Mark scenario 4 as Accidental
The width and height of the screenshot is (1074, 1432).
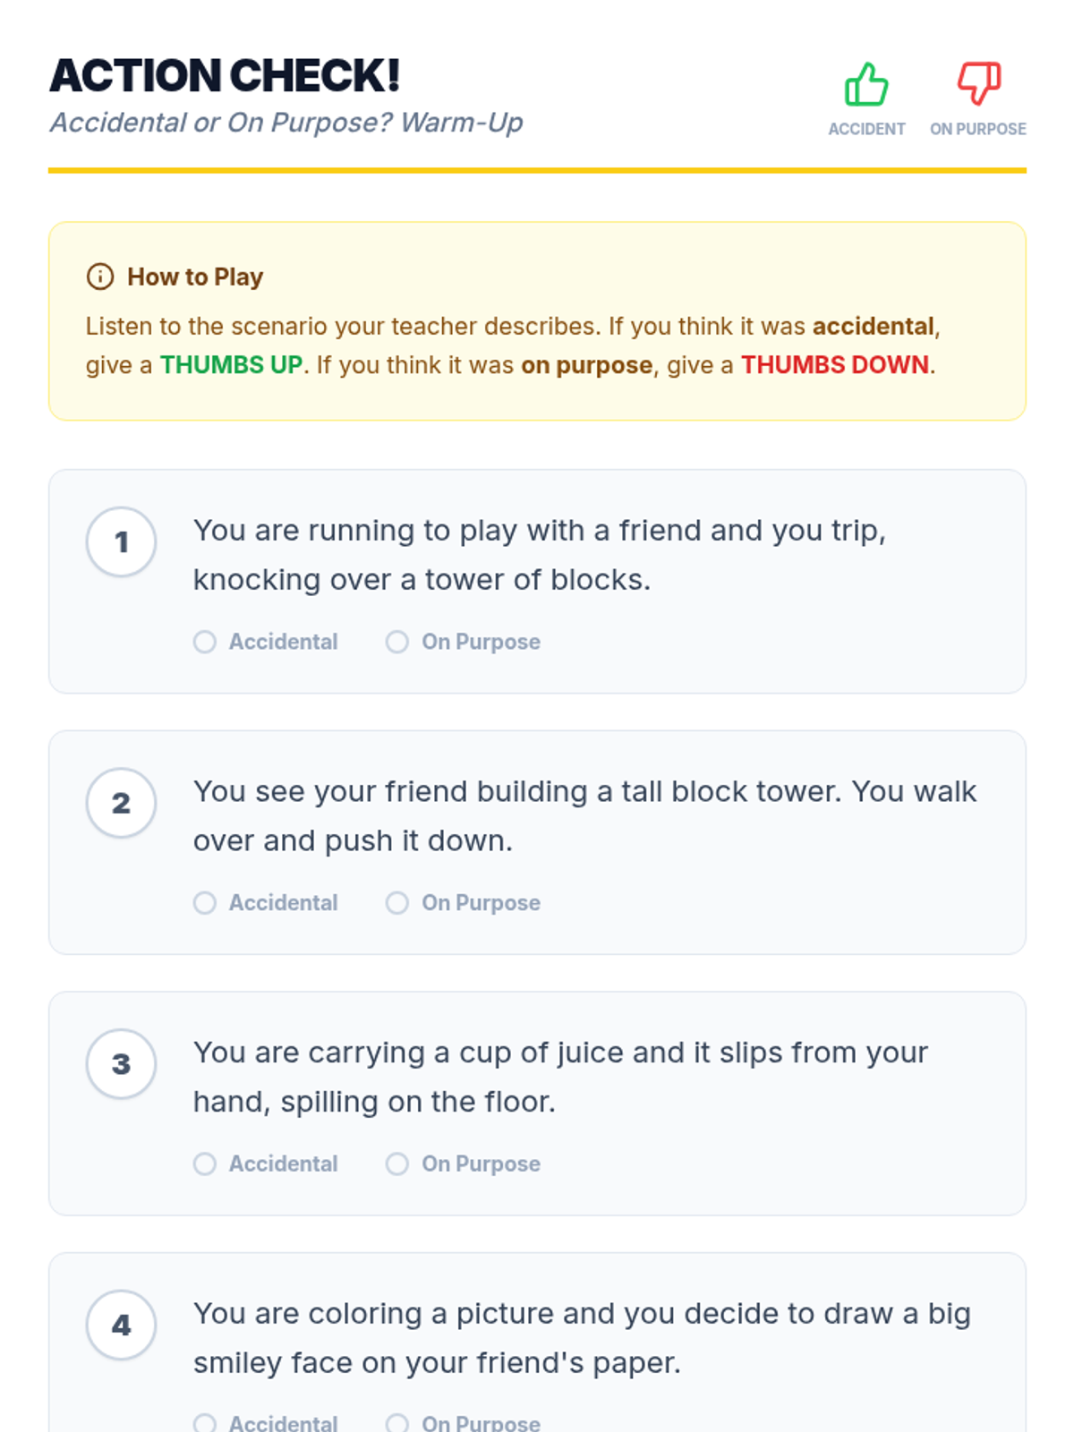coord(206,1422)
